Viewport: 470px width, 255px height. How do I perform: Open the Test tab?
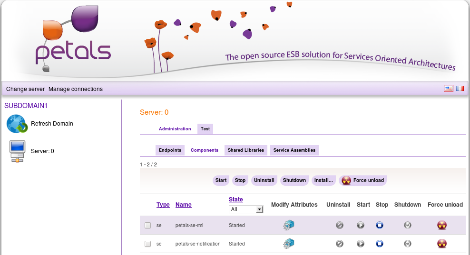pyautogui.click(x=205, y=129)
